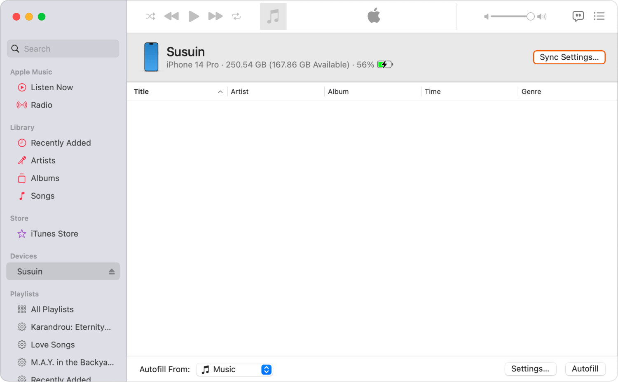
Task: Click the Apple logo in the display
Action: (374, 16)
